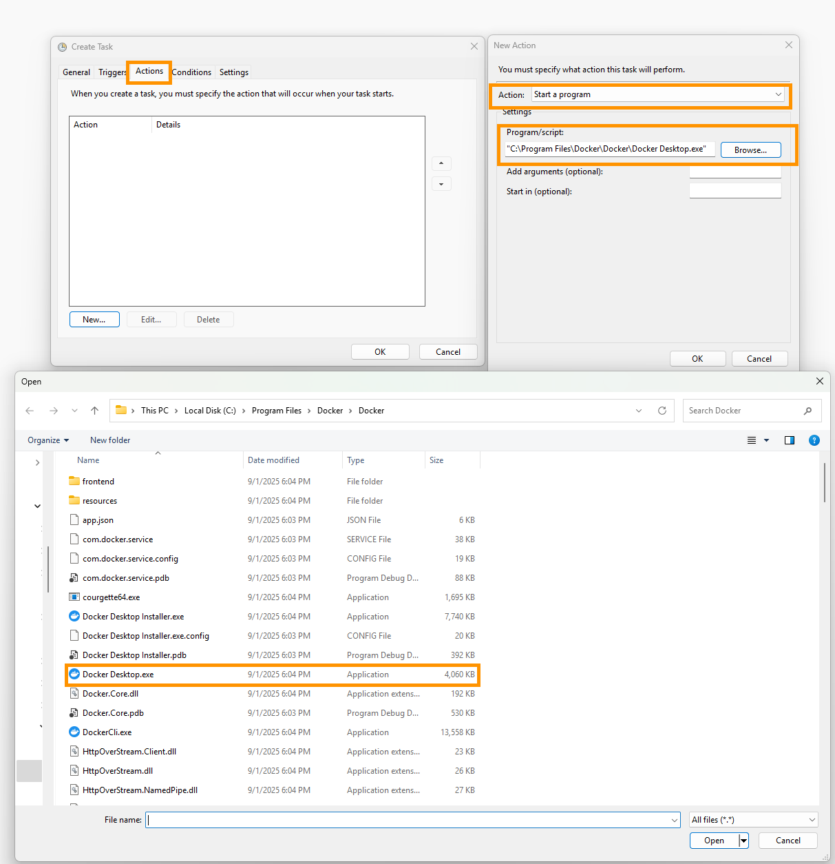Image resolution: width=835 pixels, height=864 pixels.
Task: Select the Actions tab
Action: tap(149, 71)
